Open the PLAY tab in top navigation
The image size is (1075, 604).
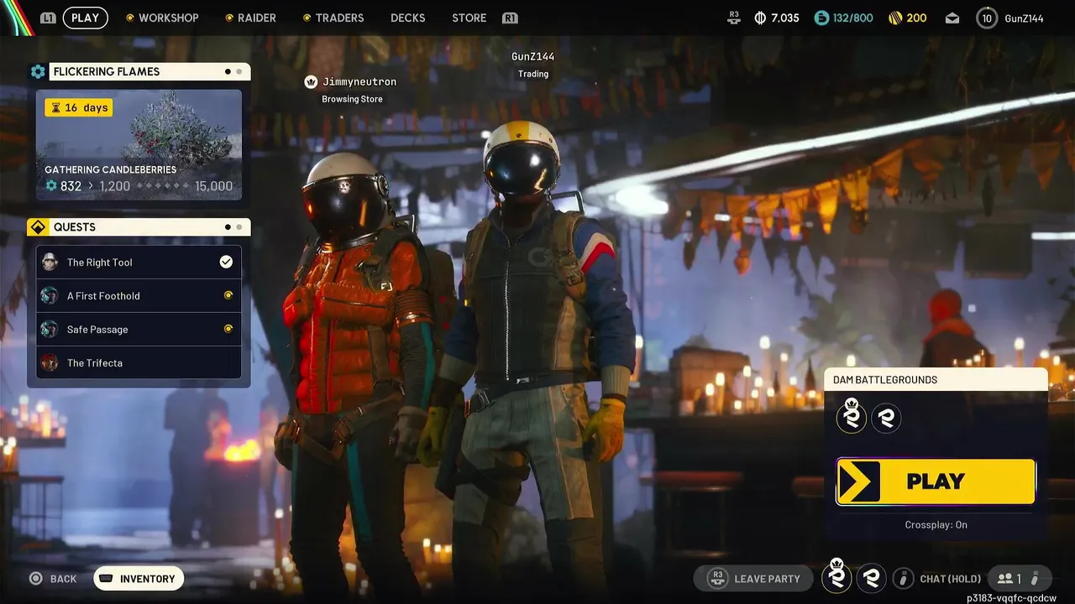tap(85, 18)
